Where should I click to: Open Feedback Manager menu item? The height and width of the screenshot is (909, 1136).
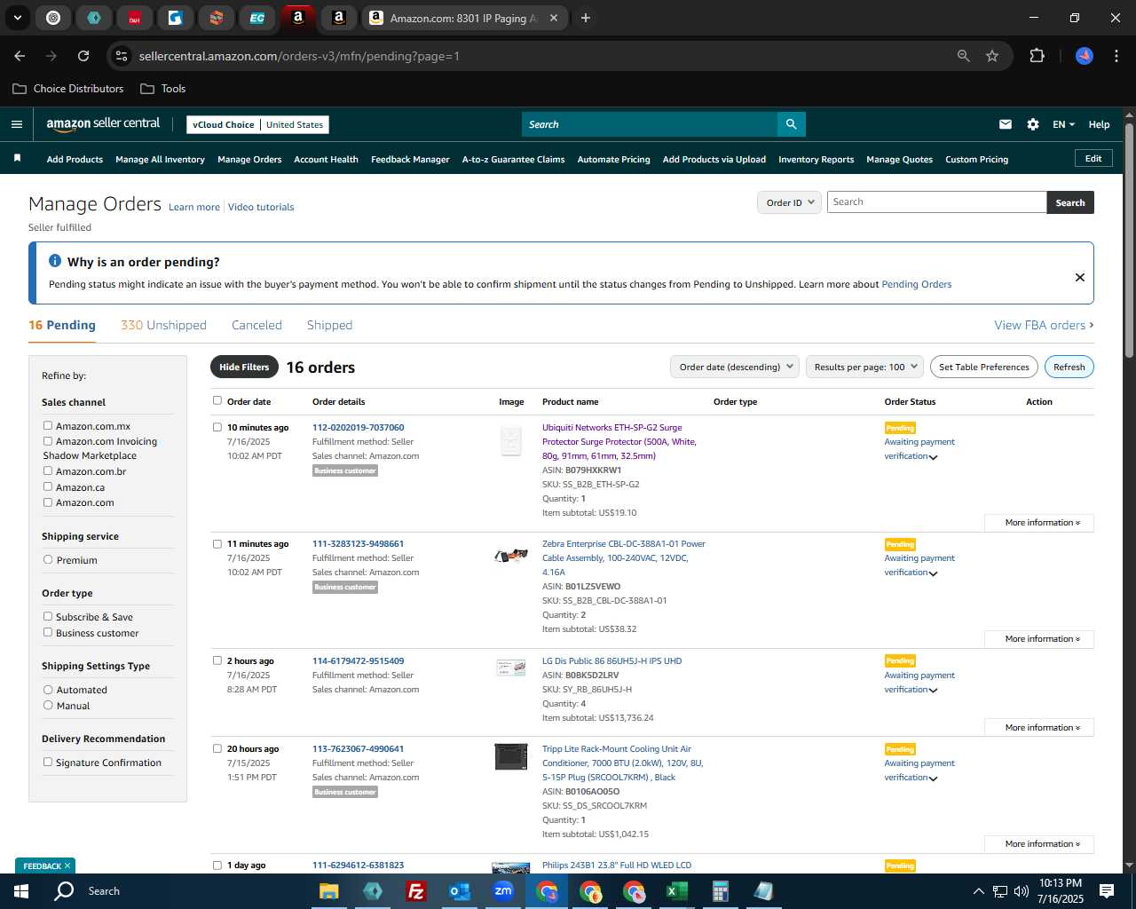410,159
